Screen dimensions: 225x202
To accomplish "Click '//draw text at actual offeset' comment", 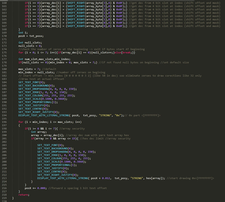I will (41, 79).
